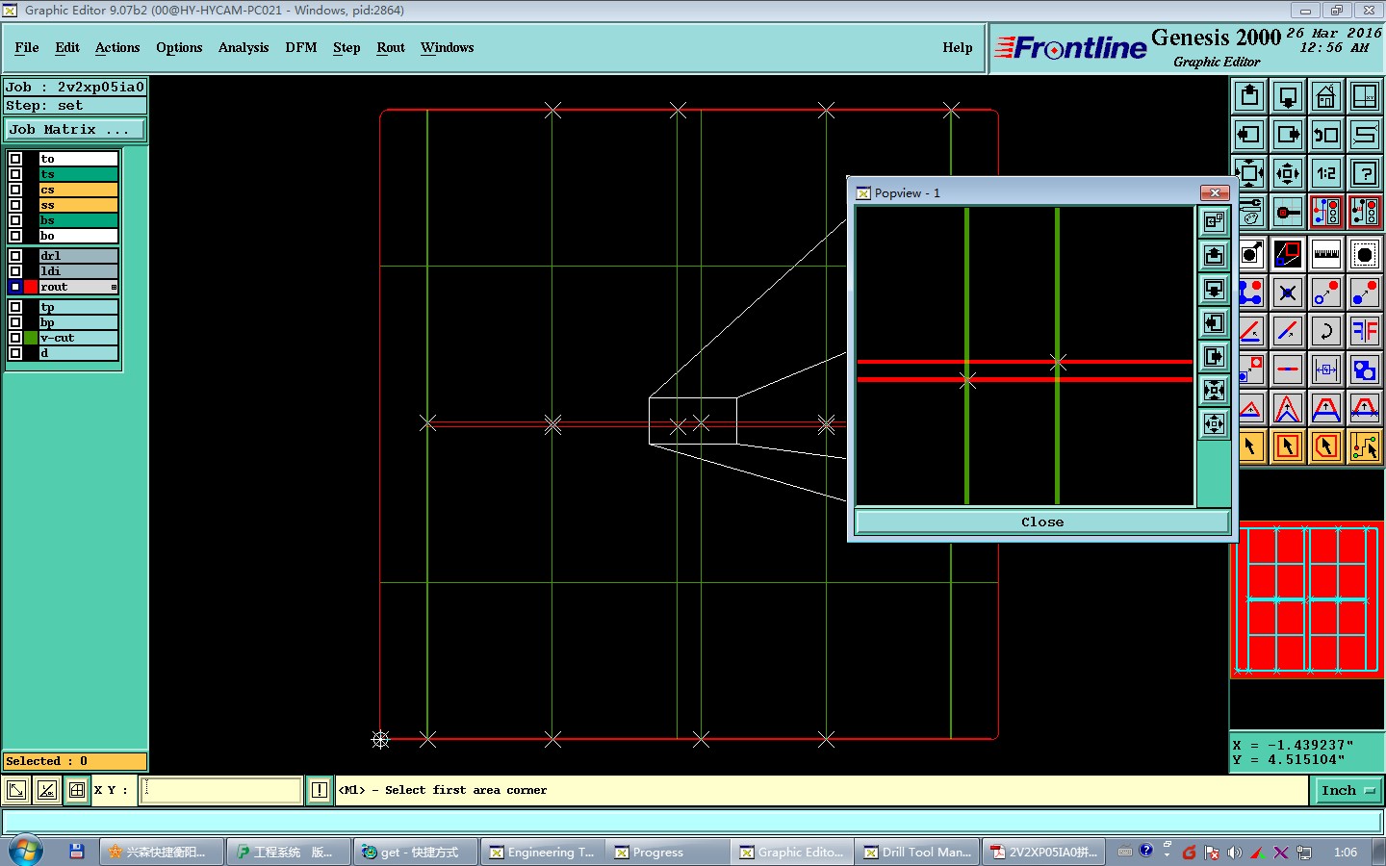Click the 1:2 zoom scale icon
The image size is (1386, 866).
tap(1326, 173)
